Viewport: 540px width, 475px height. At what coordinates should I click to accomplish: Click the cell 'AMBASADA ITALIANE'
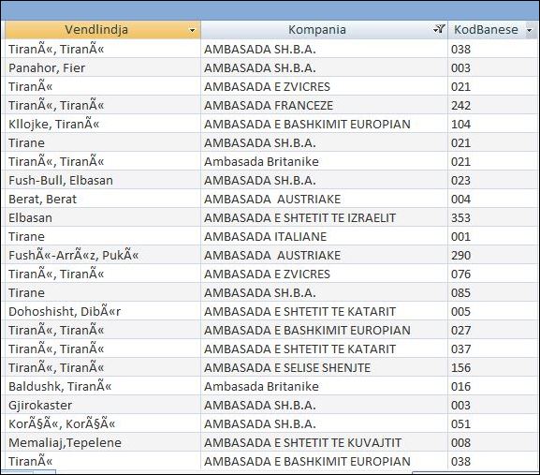coord(324,236)
